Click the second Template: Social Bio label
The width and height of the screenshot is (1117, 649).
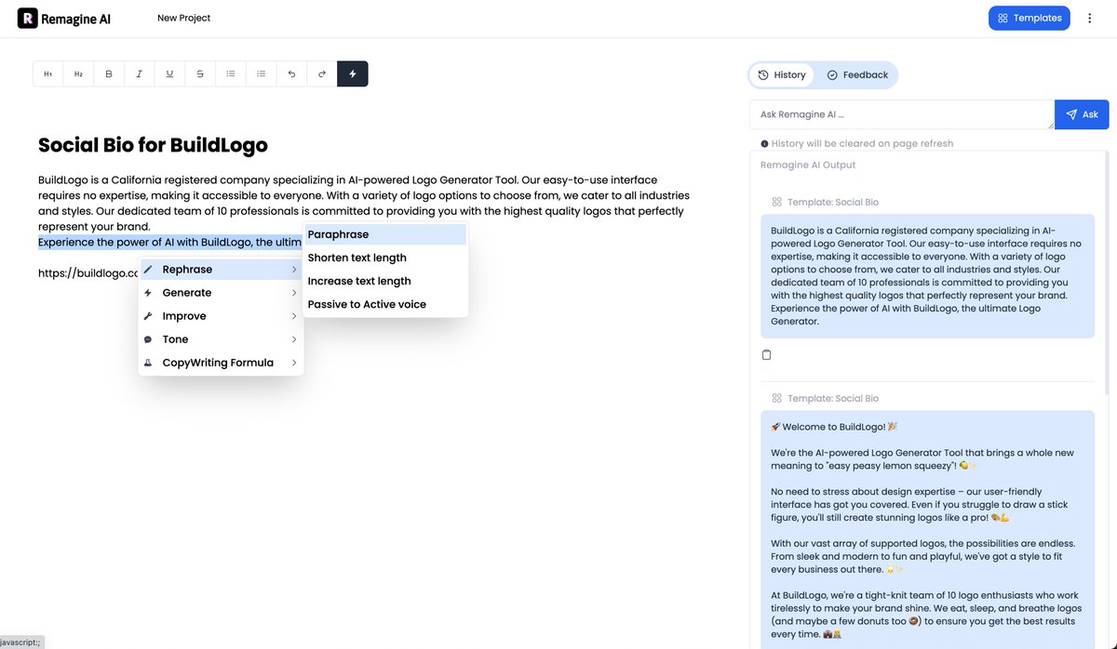click(x=832, y=398)
